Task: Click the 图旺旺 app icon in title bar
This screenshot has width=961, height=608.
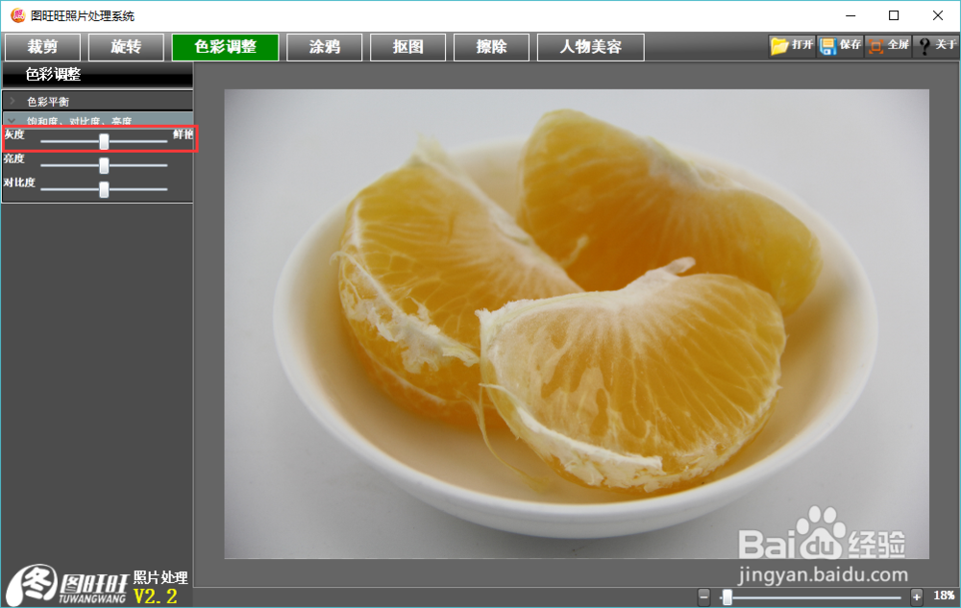Action: pos(17,15)
